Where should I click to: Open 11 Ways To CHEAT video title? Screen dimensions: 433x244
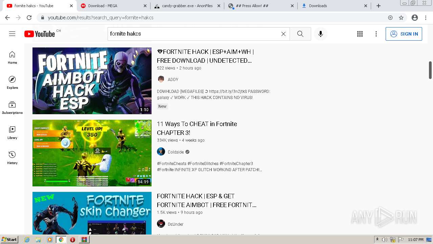coord(197,128)
